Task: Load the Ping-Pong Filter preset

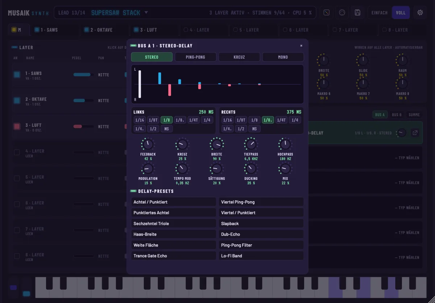Action: (x=261, y=245)
